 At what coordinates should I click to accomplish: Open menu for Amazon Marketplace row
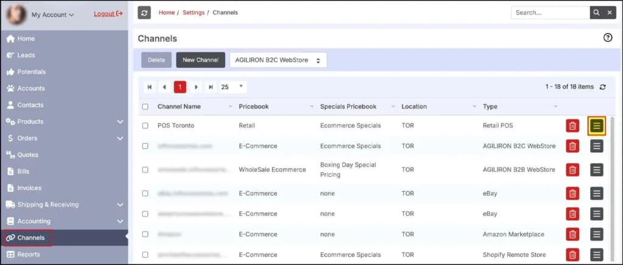click(x=596, y=235)
